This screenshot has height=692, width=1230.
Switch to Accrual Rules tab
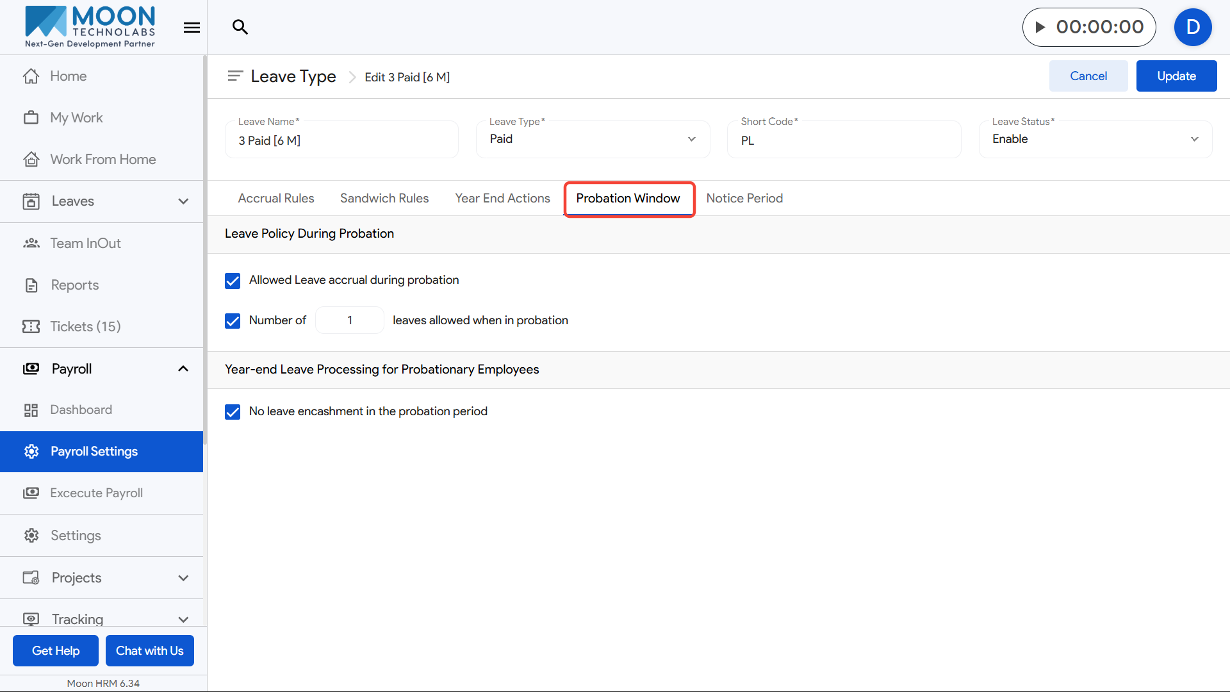point(275,199)
